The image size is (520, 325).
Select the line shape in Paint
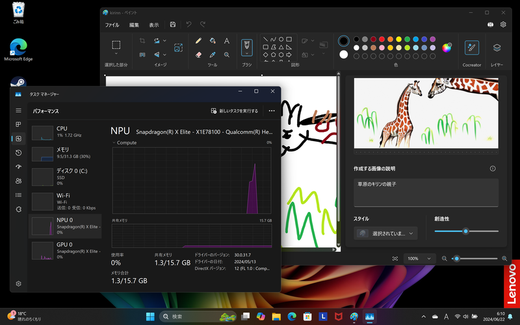[x=265, y=39]
